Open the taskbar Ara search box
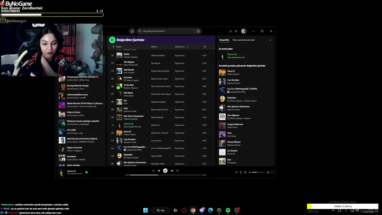The width and height of the screenshot is (382, 215). [x=161, y=210]
